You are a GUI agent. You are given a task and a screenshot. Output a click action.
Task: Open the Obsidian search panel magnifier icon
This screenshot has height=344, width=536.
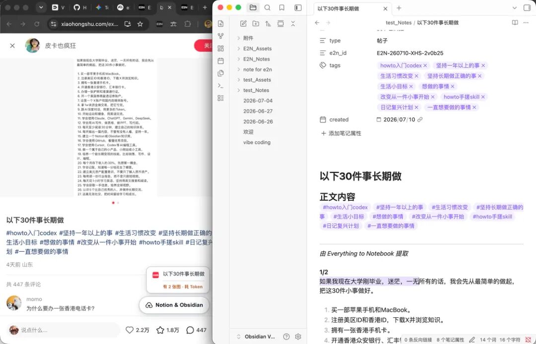coord(268,7)
